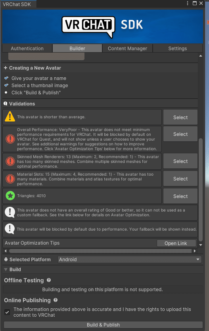This screenshot has height=331, width=209.
Task: Switch to the Builder tab
Action: pos(77,48)
